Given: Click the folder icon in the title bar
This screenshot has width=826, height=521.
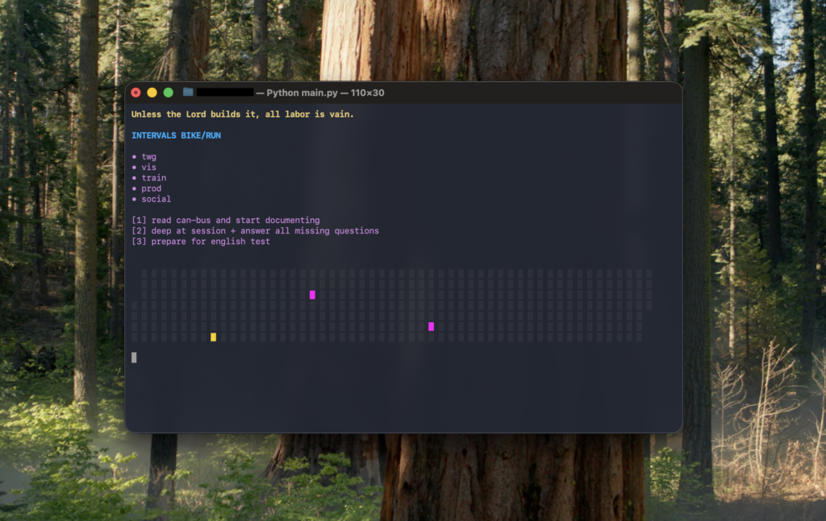Looking at the screenshot, I should tap(188, 93).
